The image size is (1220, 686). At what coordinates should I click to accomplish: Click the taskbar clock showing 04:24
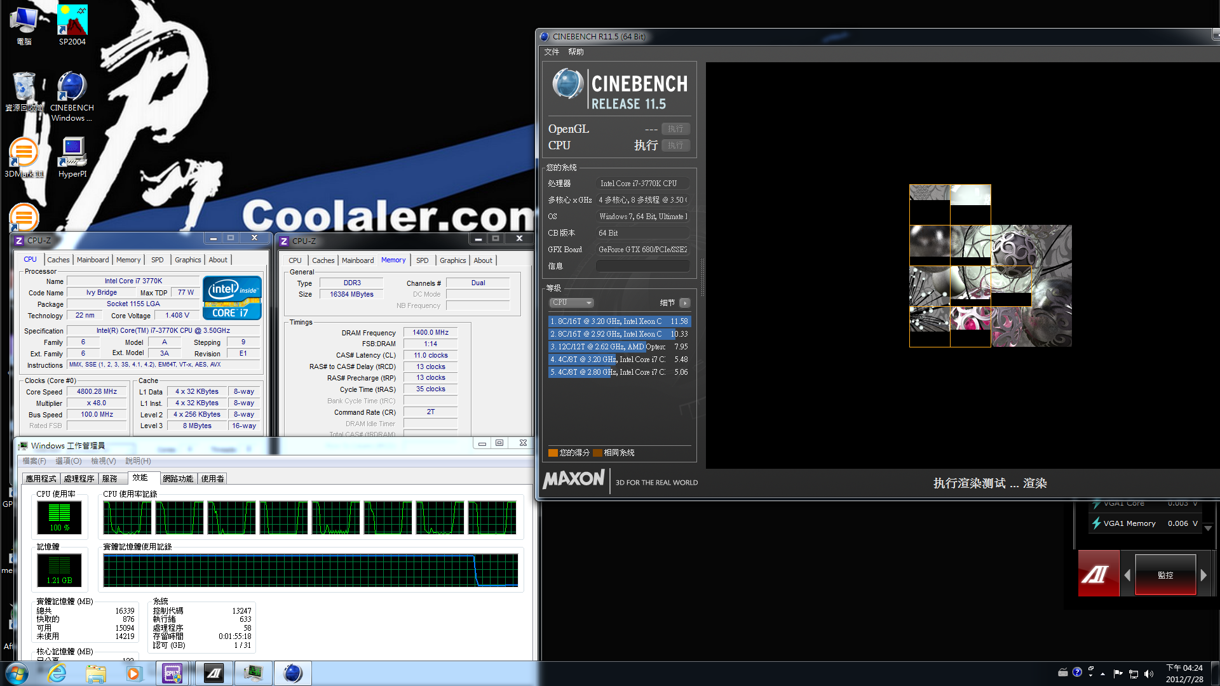click(x=1184, y=673)
